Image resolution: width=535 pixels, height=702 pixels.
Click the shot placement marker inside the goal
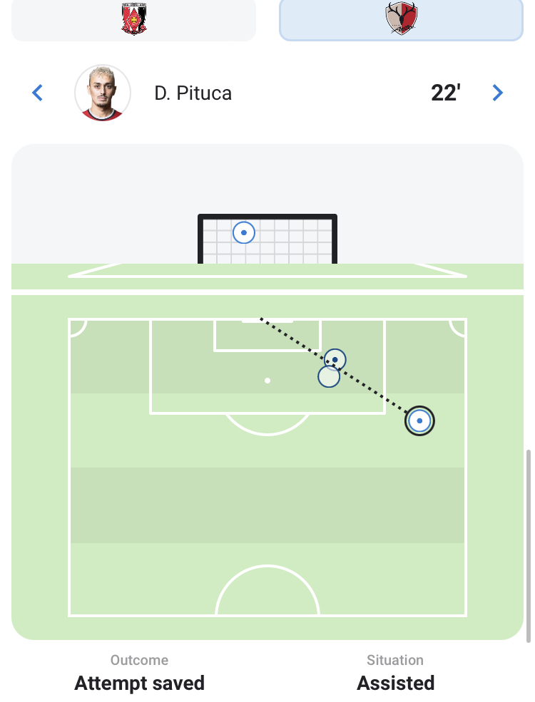(244, 232)
